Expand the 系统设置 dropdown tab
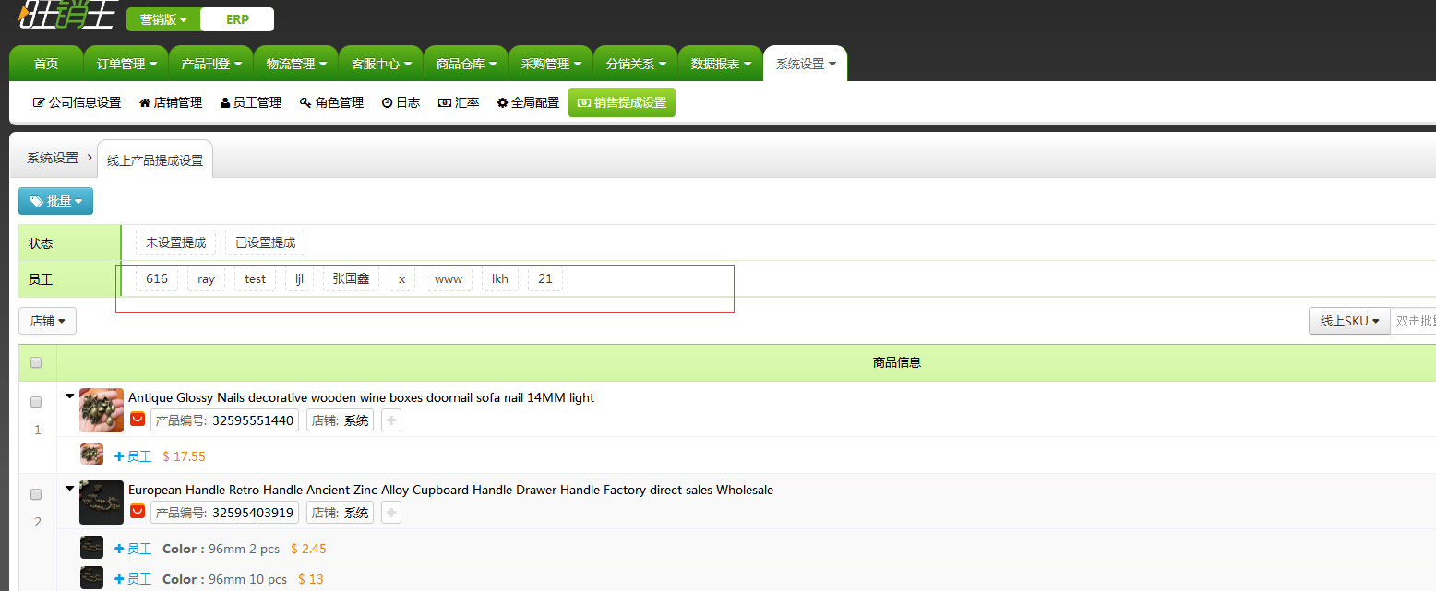 [806, 64]
